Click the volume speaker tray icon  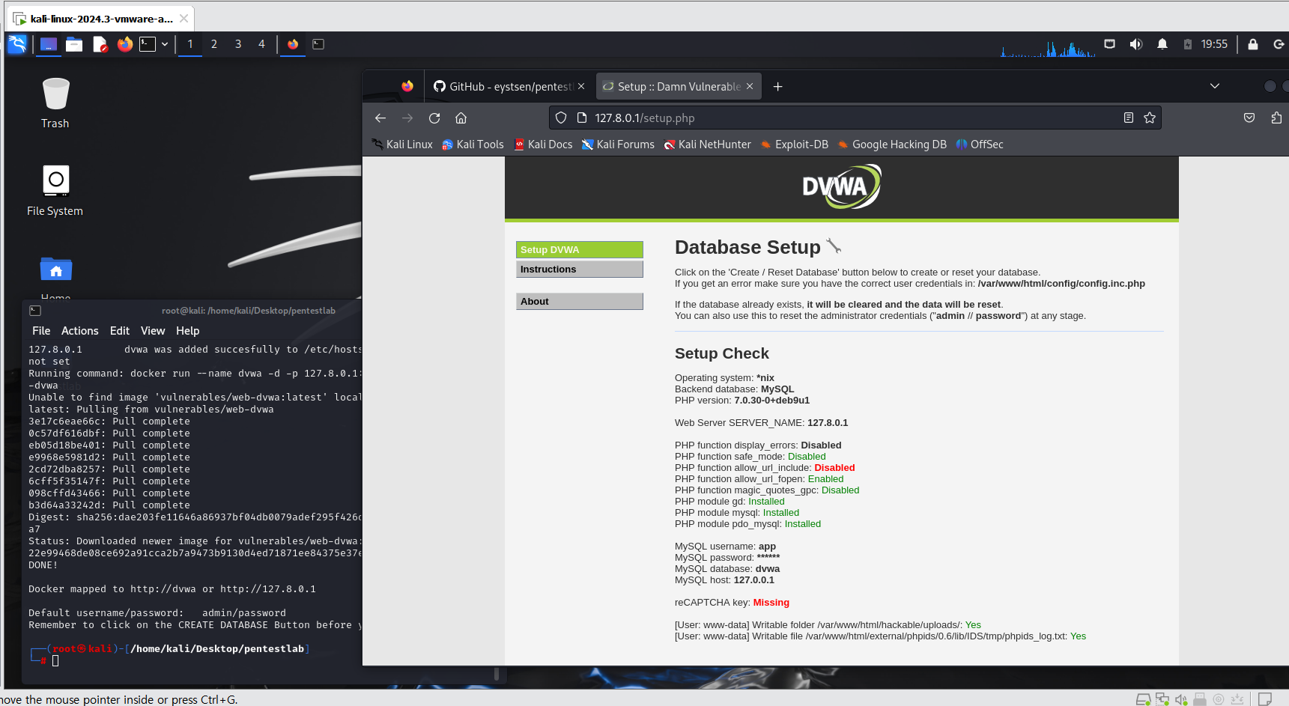point(1136,44)
